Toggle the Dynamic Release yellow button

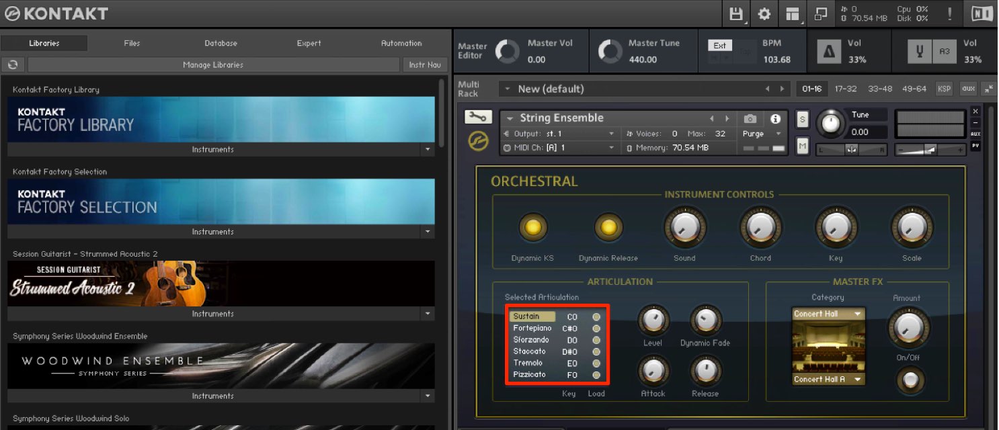608,228
